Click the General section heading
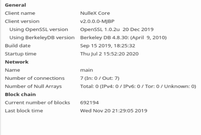Viewport: 201px width, 135px height. click(16, 5)
